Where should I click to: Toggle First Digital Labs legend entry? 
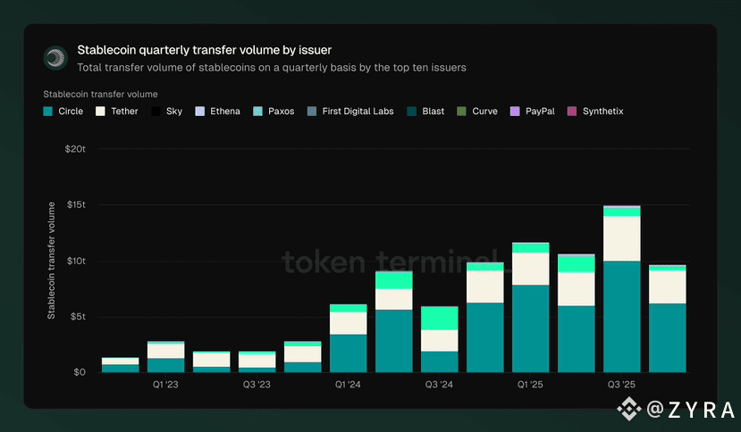(x=350, y=112)
